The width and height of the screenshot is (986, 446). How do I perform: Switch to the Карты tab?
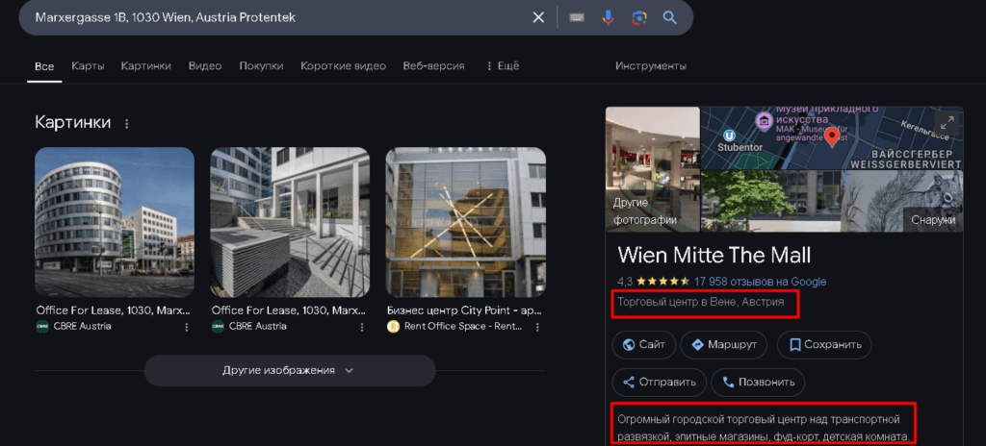point(88,66)
